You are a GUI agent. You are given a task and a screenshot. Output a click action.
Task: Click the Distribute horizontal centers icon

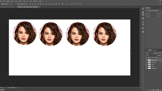pos(56,4)
